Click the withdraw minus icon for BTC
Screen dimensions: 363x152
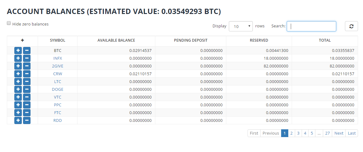pos(27,50)
